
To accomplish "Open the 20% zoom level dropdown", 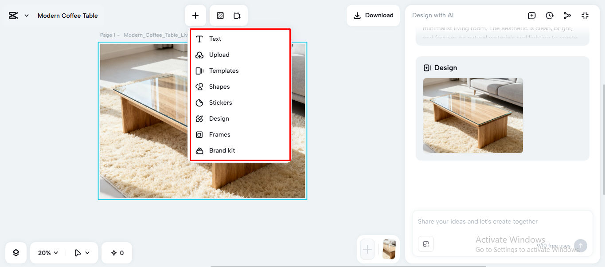I will [x=48, y=253].
